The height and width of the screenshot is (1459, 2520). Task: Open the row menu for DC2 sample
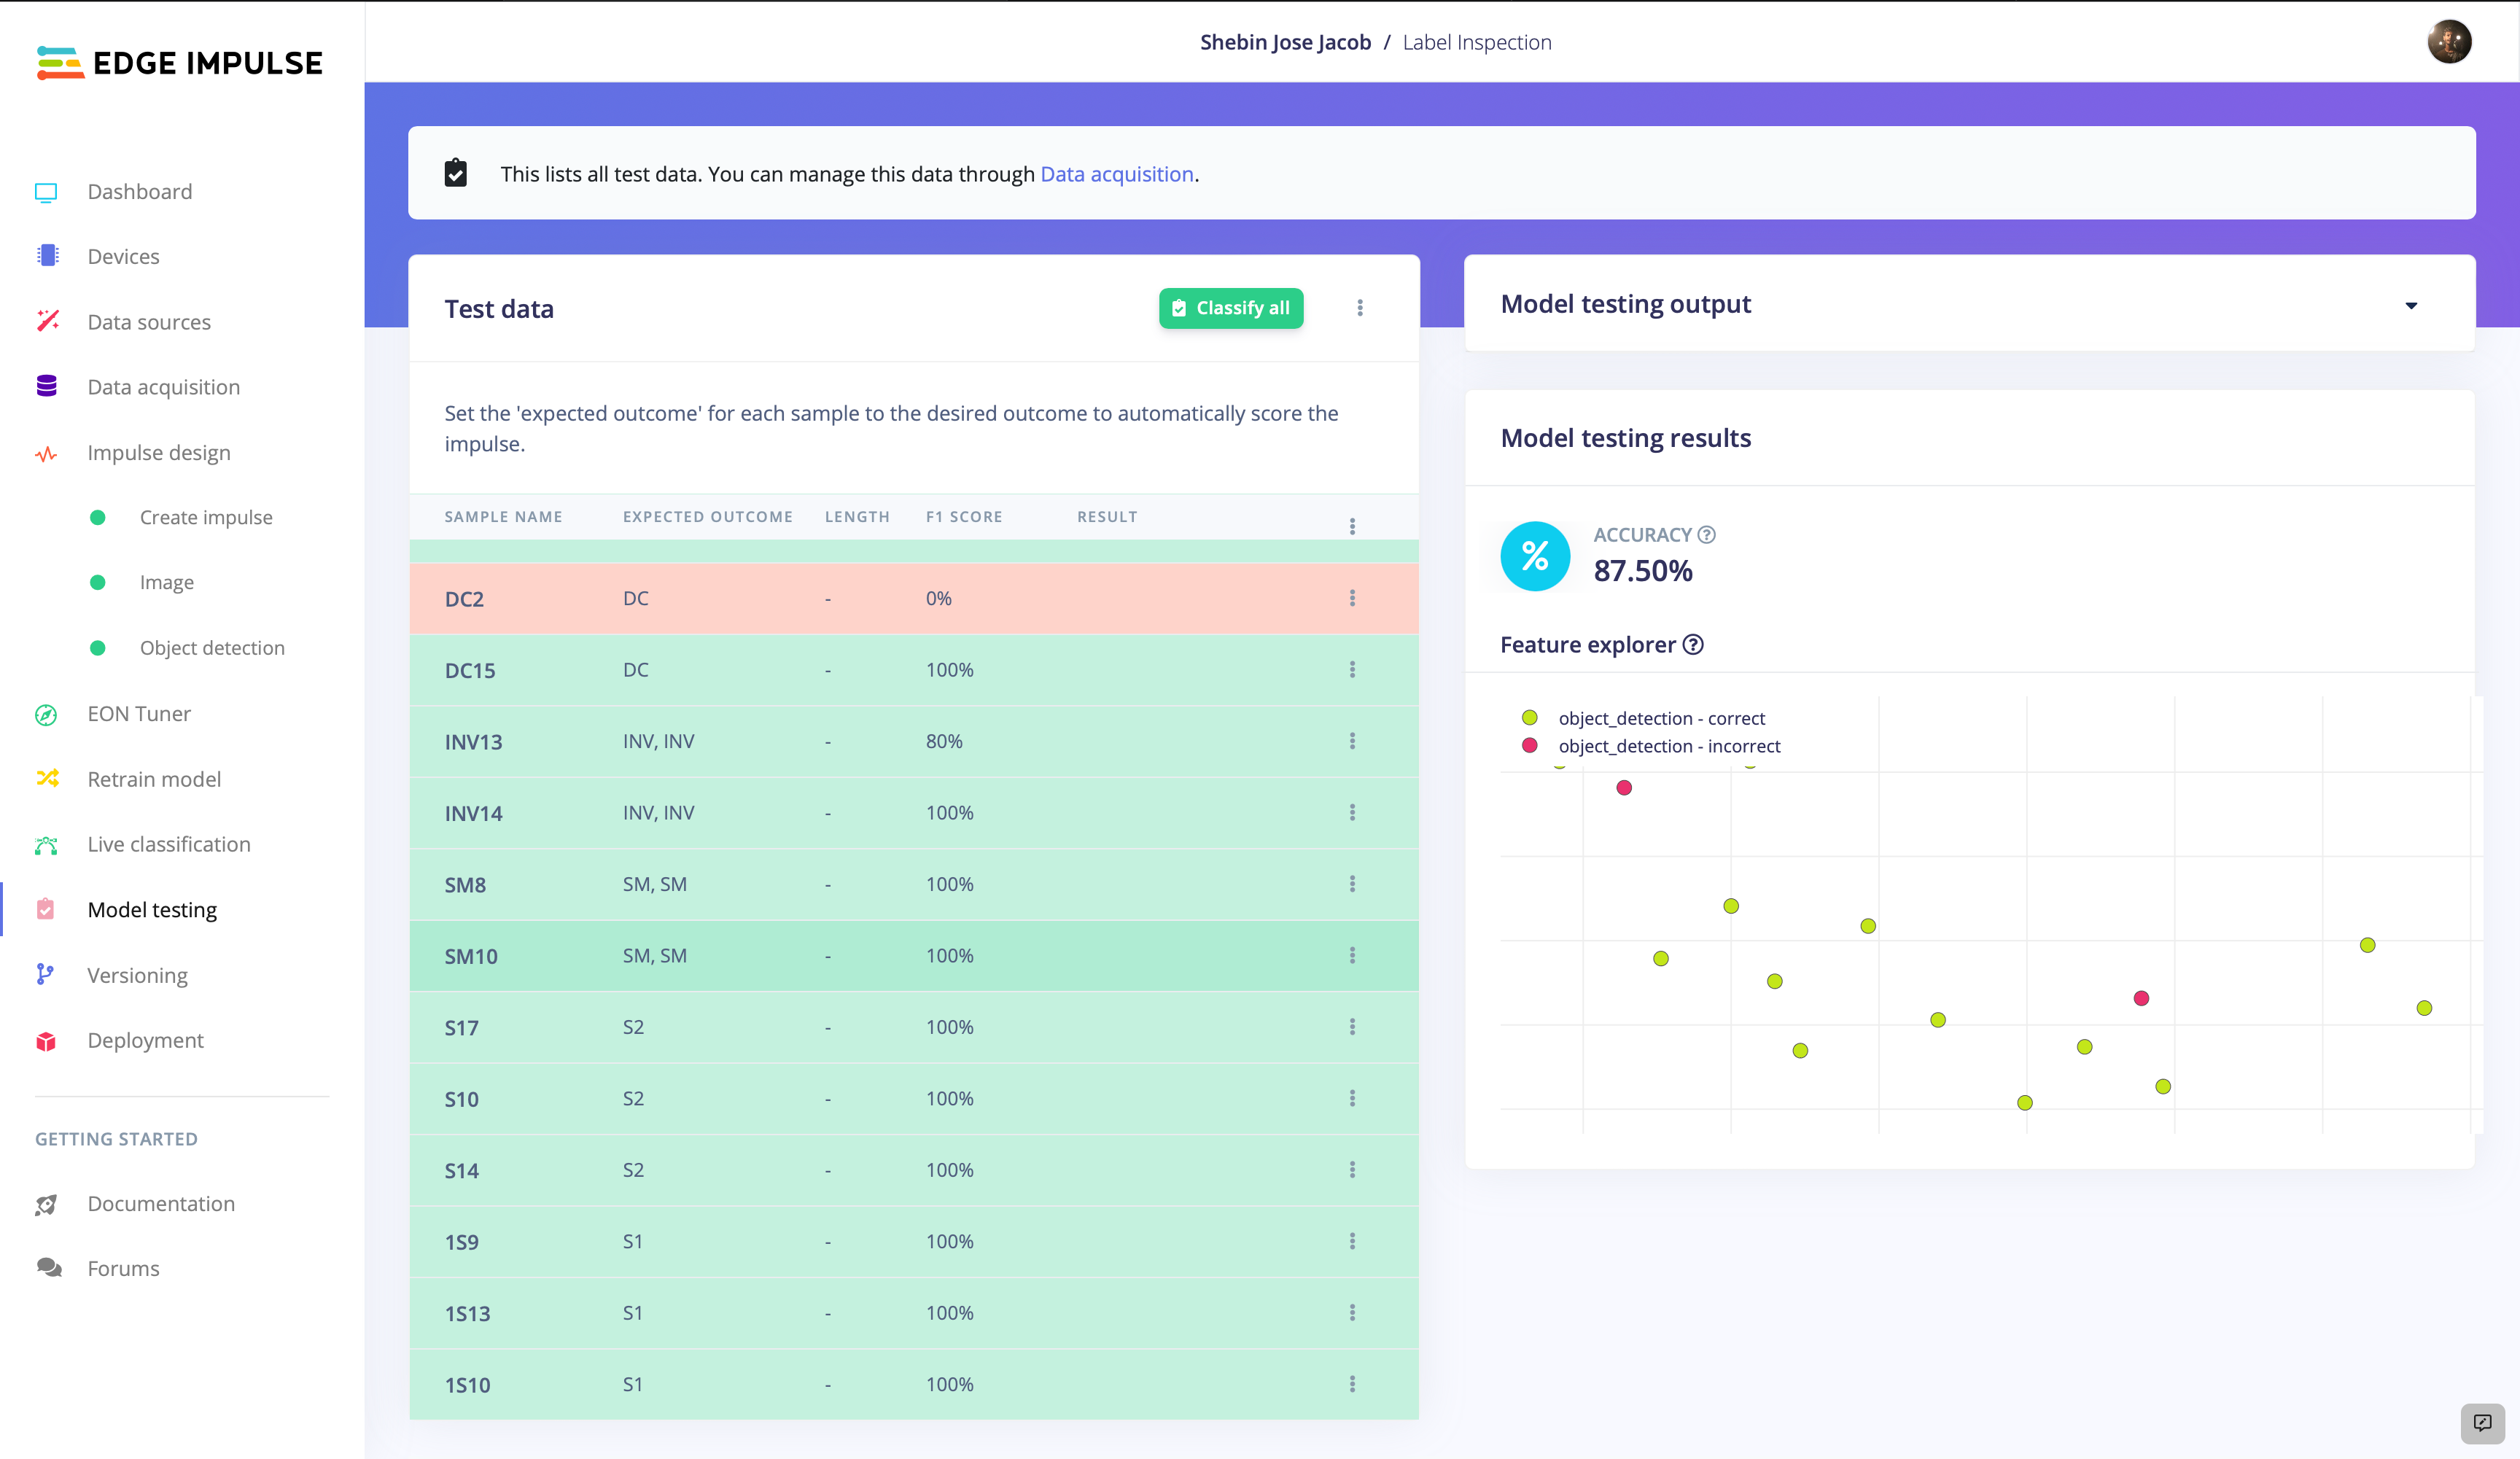1352,598
